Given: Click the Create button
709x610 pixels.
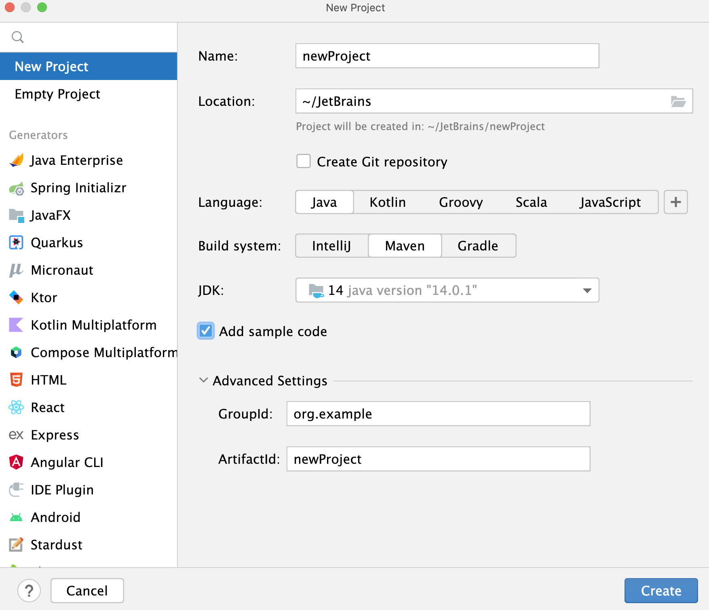Looking at the screenshot, I should pyautogui.click(x=661, y=590).
